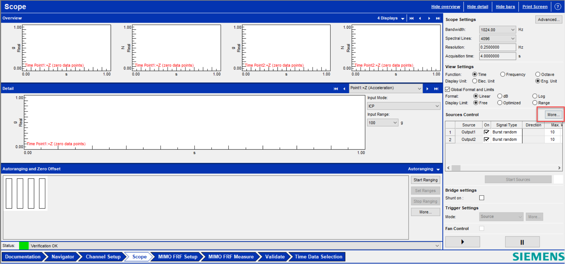Screen dimensions: 565x264
Task: Click sources table horizontal scrollbar thumb
Action: tap(456, 168)
